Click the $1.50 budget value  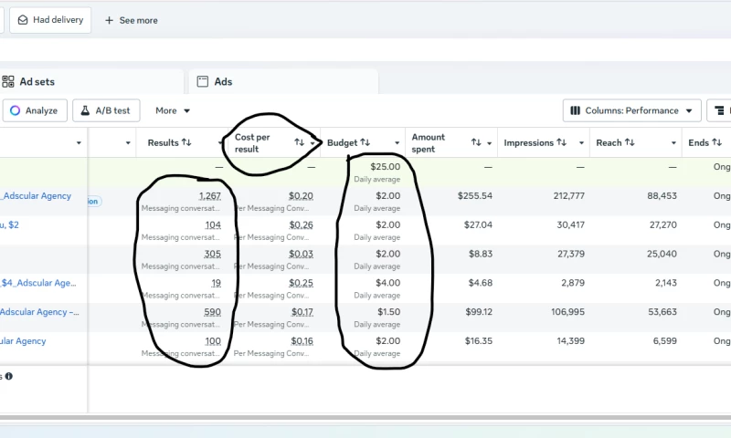pos(389,312)
